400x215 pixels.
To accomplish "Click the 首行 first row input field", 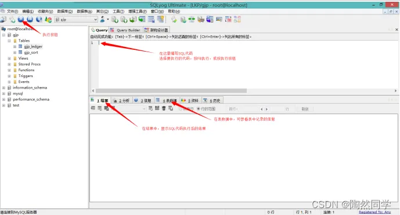I will coord(248,109).
